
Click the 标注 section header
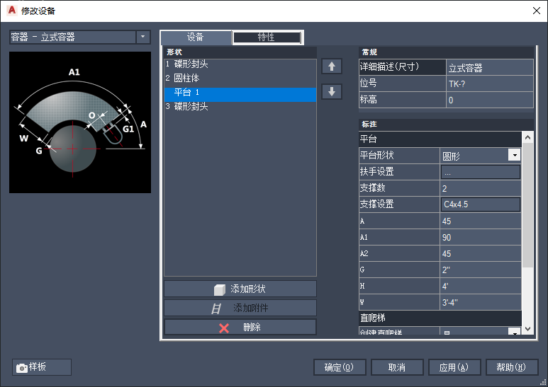tap(447, 125)
